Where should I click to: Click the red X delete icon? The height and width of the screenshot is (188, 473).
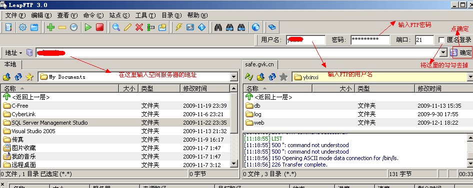point(139,27)
